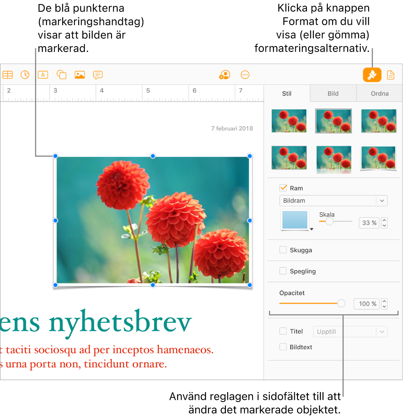Uncheck the Ram checkbox

(283, 188)
